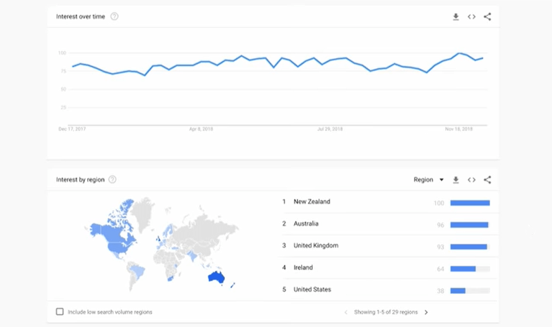Open United Kingdom region entry

(316, 246)
